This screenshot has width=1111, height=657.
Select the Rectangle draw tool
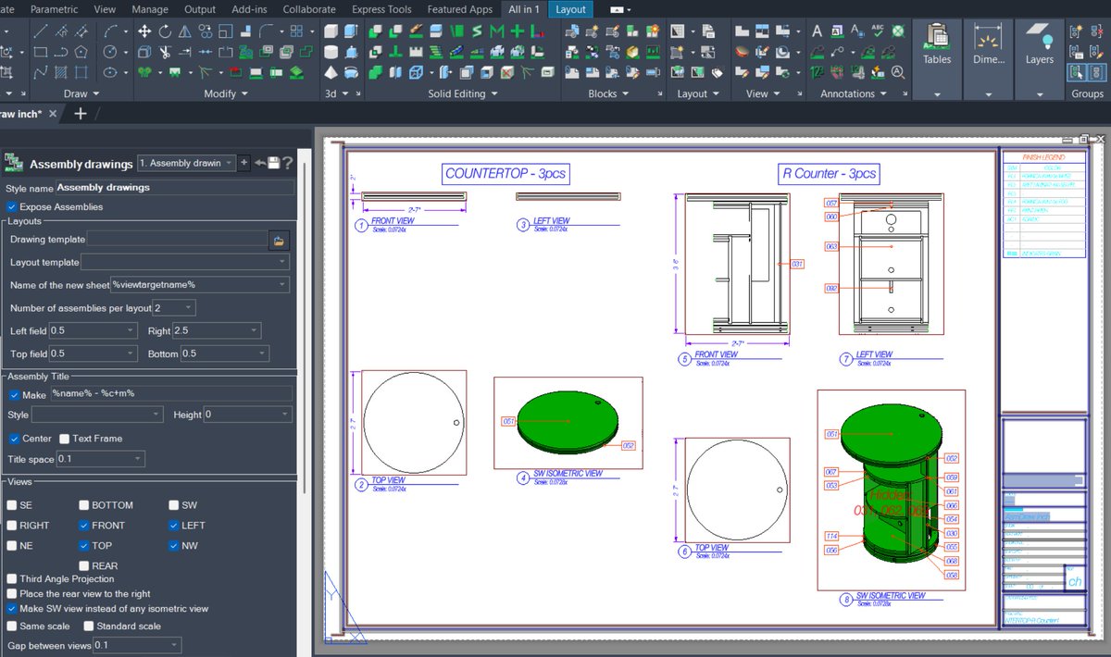point(41,51)
